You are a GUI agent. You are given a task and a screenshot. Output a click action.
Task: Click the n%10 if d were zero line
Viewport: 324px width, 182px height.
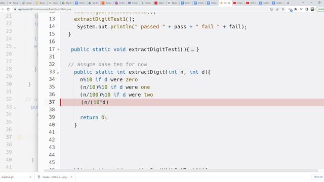(109, 80)
